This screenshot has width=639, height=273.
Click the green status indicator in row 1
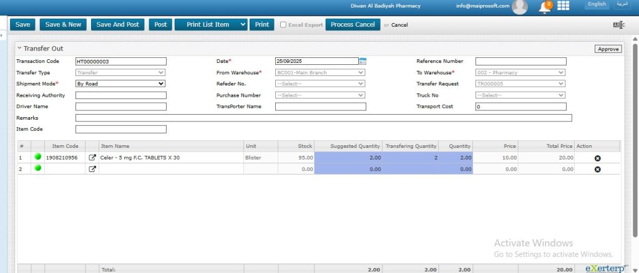tap(37, 158)
